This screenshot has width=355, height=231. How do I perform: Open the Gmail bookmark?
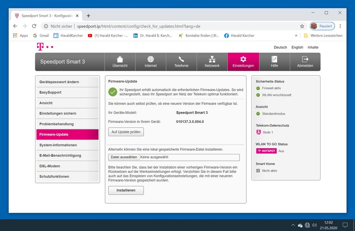[41, 36]
